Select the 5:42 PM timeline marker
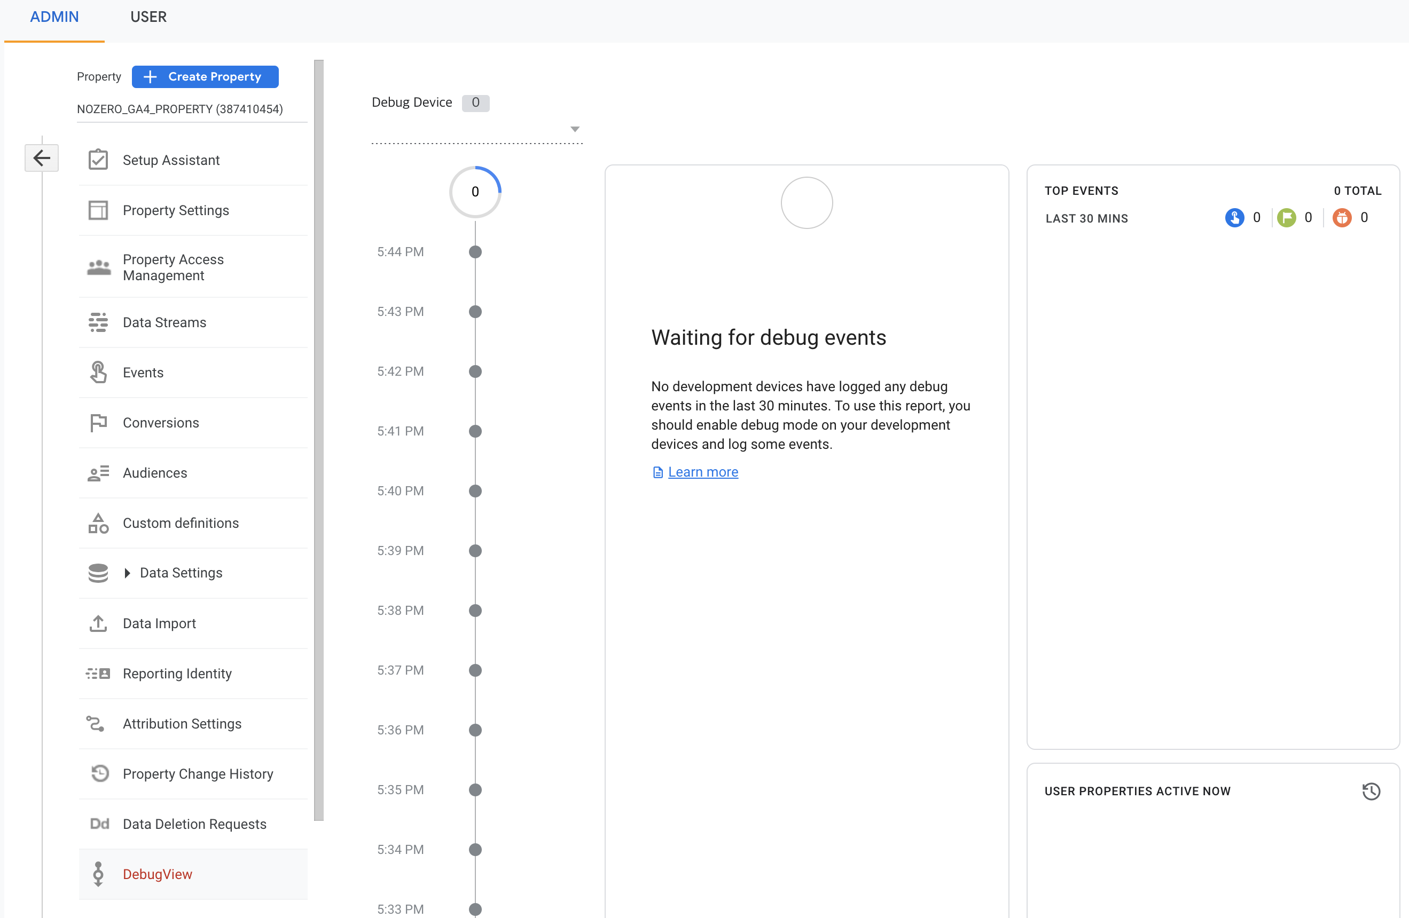This screenshot has height=918, width=1409. 475,371
